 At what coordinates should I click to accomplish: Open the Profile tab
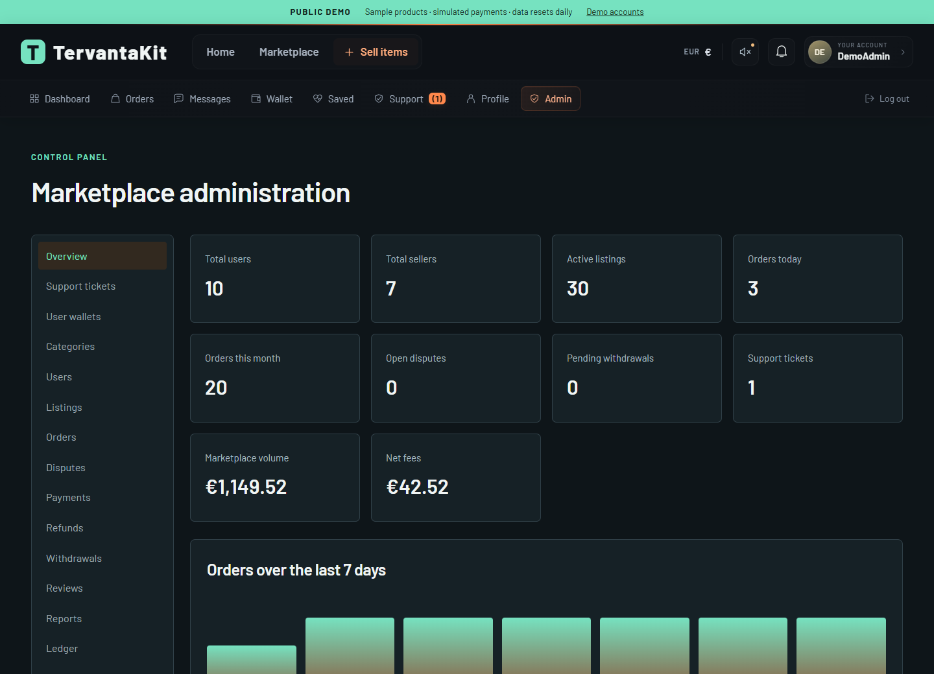coord(488,99)
